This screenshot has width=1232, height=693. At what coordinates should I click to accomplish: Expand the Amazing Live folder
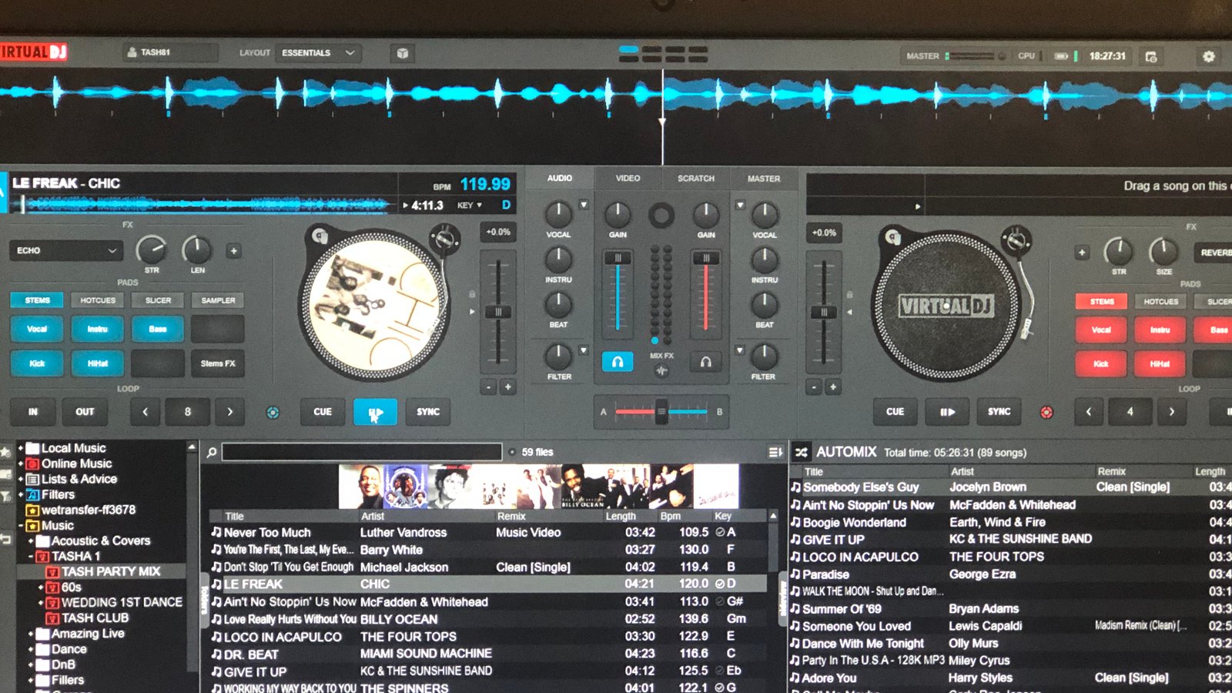(31, 634)
